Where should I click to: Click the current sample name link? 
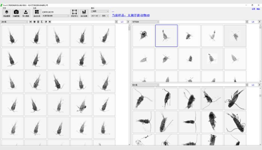click(131, 15)
